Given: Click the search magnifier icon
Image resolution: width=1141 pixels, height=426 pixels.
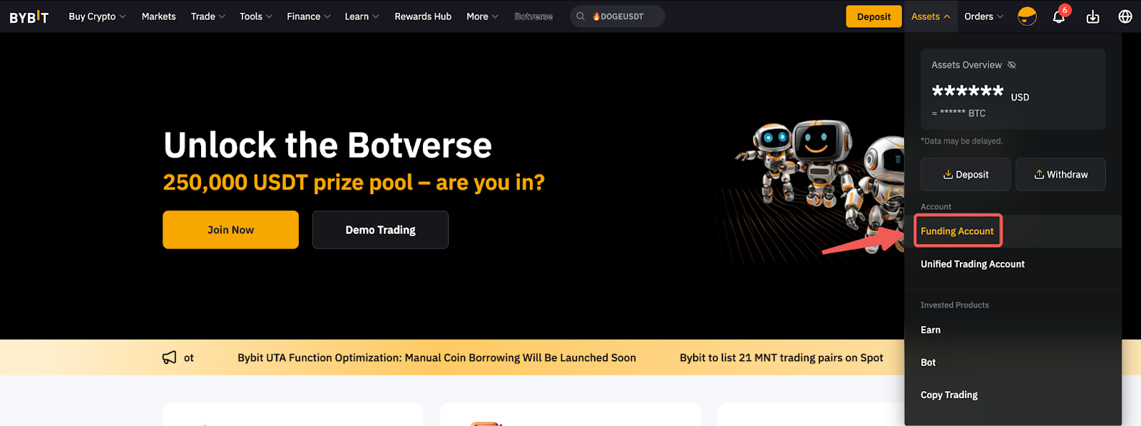Looking at the screenshot, I should 580,16.
